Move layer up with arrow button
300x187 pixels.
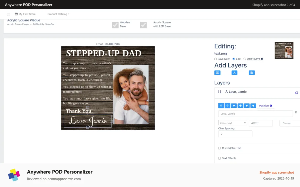[x=234, y=106]
